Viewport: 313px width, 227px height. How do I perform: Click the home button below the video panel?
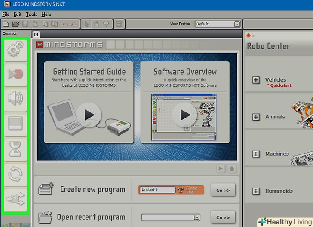(232, 169)
